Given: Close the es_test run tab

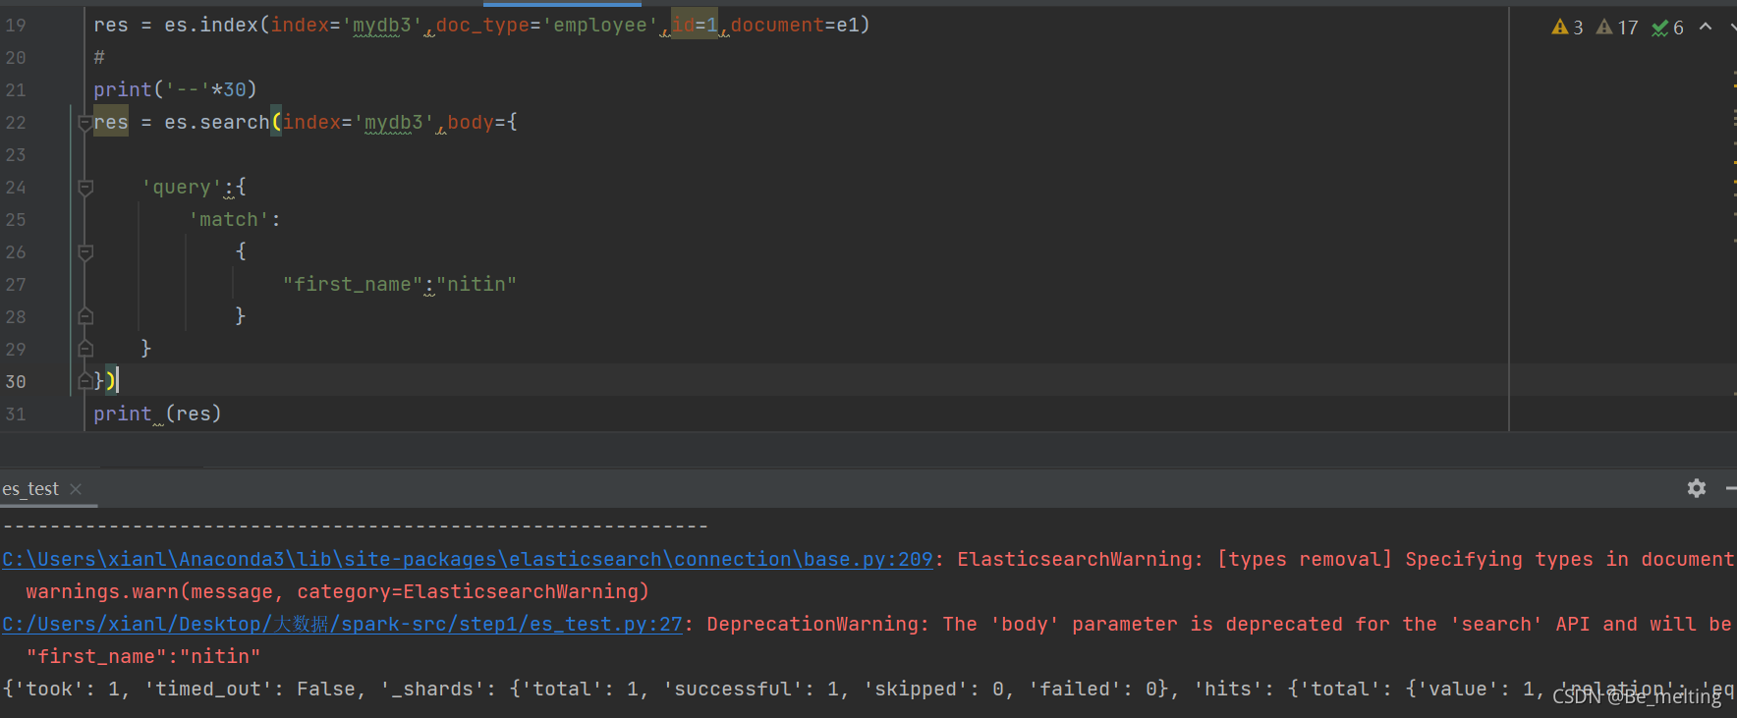Looking at the screenshot, I should pyautogui.click(x=76, y=489).
